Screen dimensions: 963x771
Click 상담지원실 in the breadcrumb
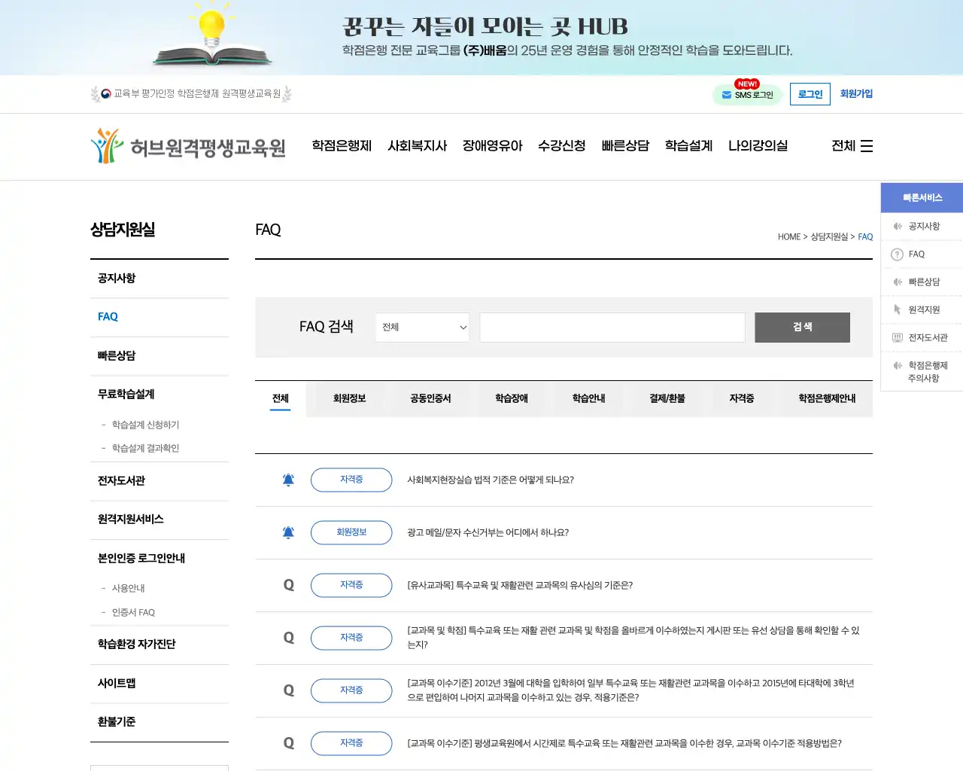[x=829, y=236]
